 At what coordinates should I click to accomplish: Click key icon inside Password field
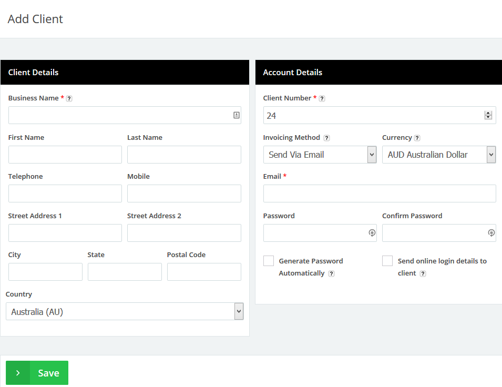click(372, 233)
